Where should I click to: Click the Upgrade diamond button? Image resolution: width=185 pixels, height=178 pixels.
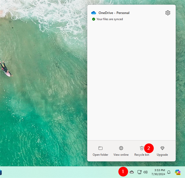(162, 151)
